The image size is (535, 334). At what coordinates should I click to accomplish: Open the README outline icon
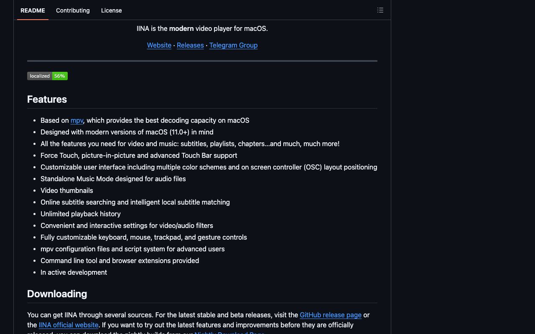380,10
